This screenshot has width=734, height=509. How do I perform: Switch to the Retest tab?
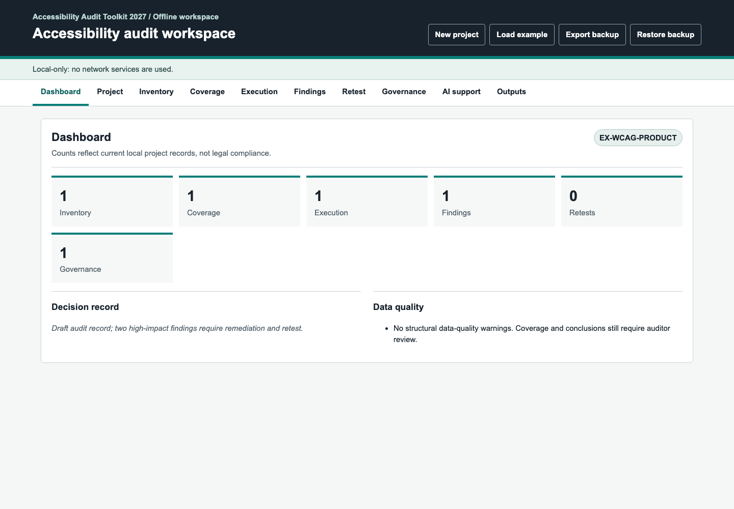click(x=354, y=92)
